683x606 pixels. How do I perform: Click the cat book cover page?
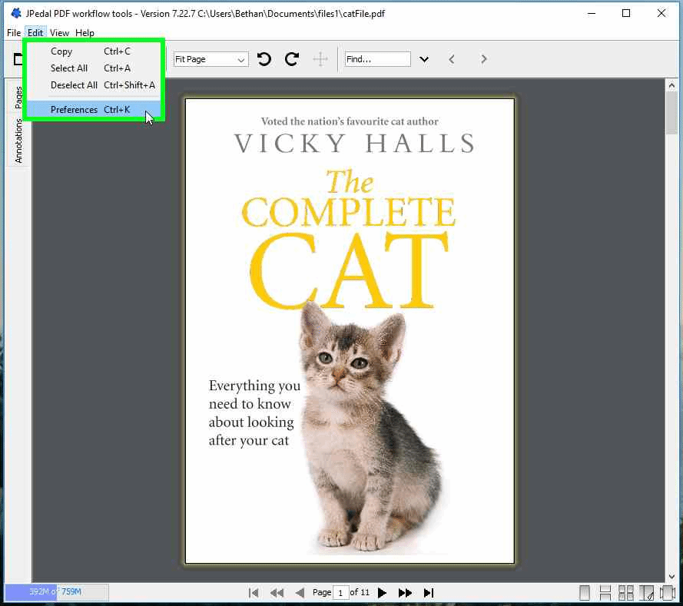(x=350, y=331)
